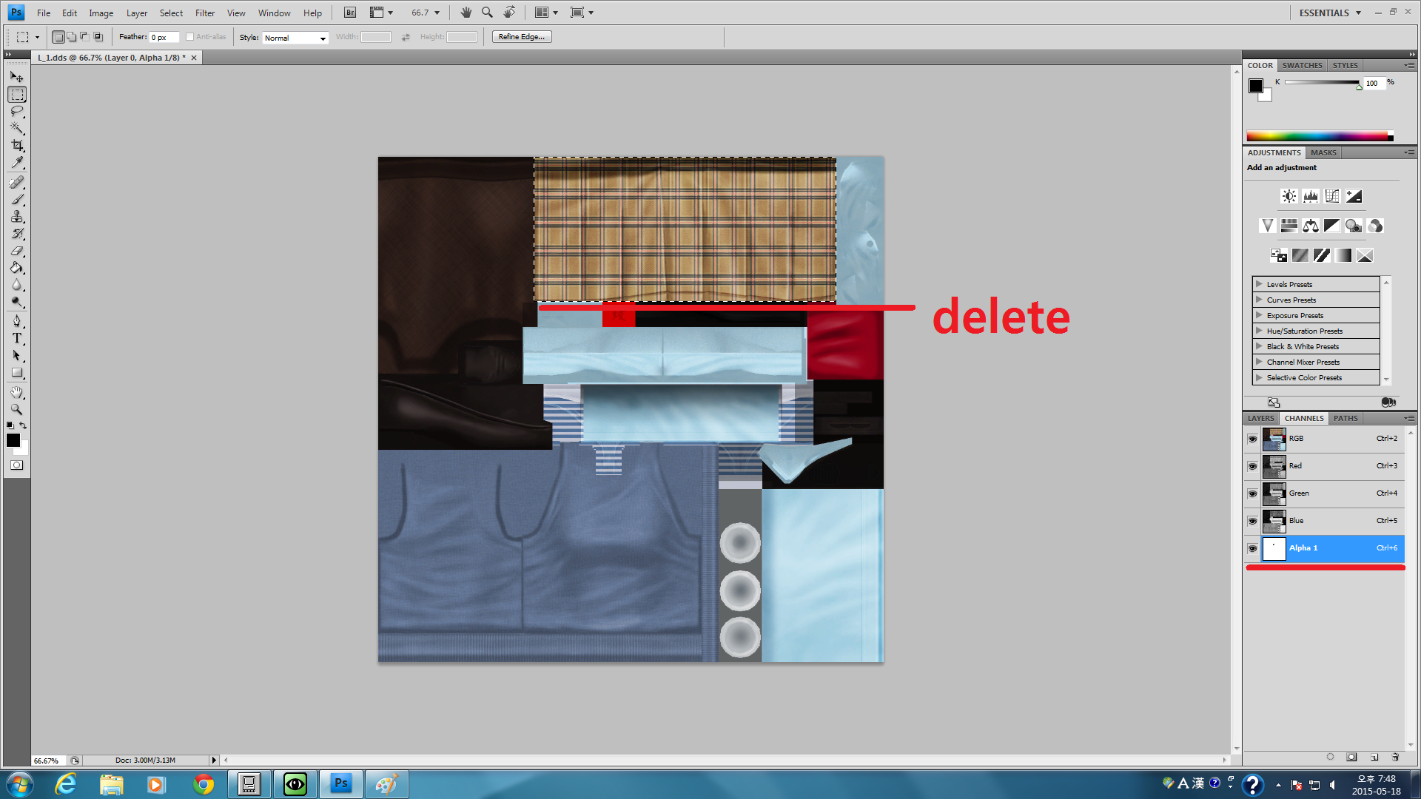Click the Feather input field
Viewport: 1421px width, 799px height.
[x=164, y=38]
